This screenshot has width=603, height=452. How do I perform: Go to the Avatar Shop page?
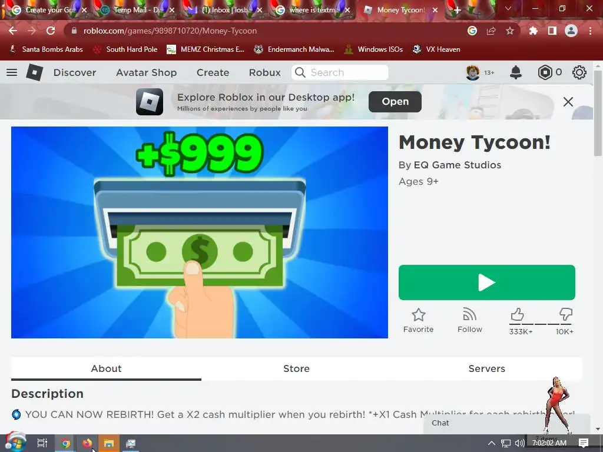[147, 72]
